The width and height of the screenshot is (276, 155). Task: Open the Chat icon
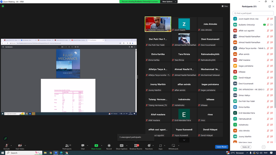[83, 146]
